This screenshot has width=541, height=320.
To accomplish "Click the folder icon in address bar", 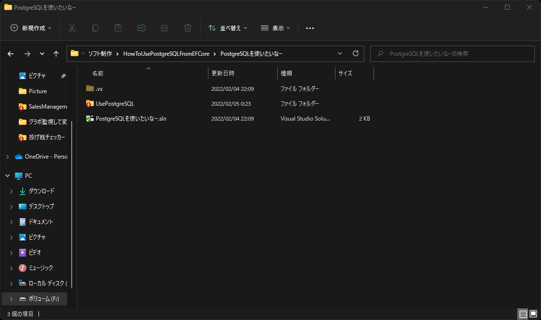I will pyautogui.click(x=75, y=53).
